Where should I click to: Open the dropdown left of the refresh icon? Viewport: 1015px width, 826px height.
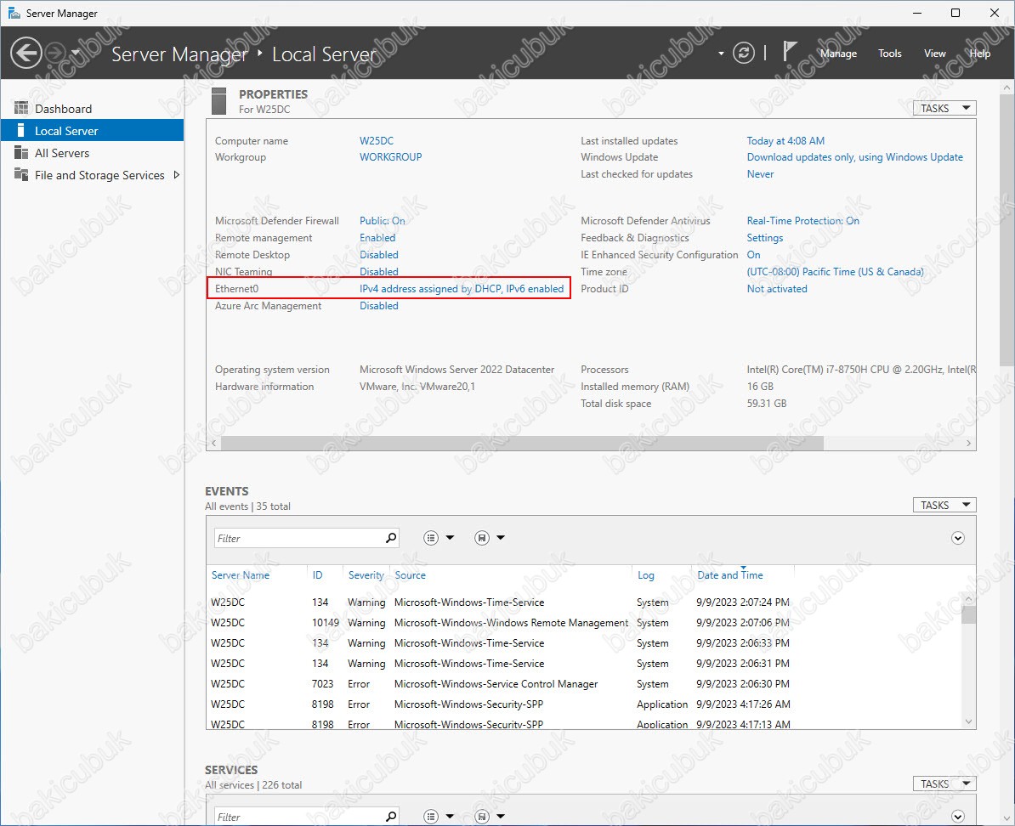click(721, 54)
